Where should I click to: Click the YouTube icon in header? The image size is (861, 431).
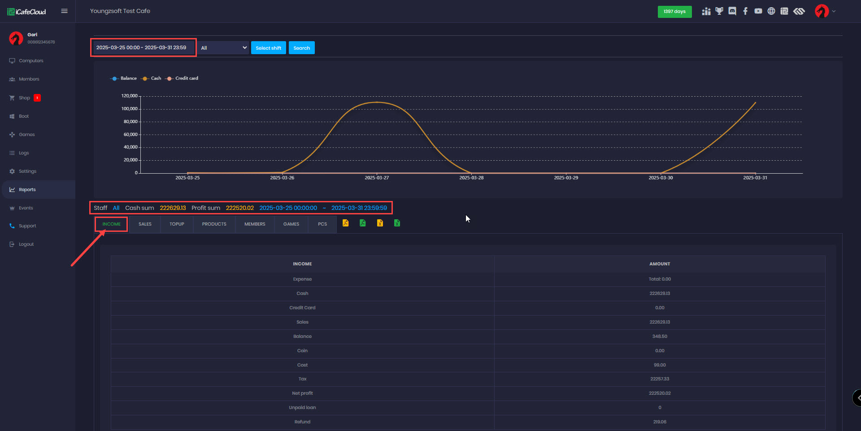point(758,11)
